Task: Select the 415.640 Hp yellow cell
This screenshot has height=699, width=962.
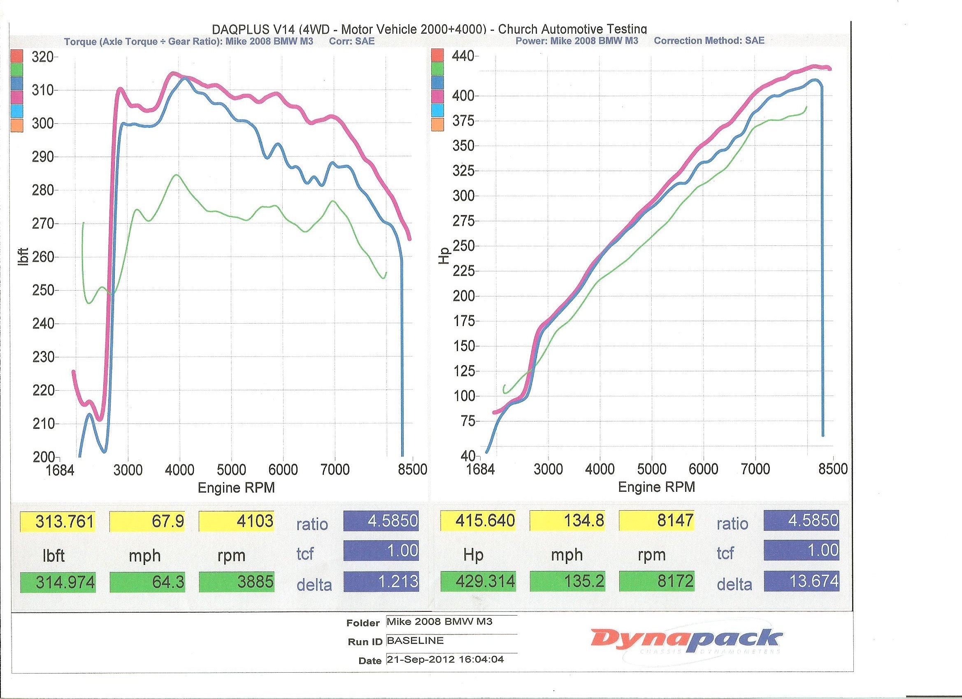Action: pyautogui.click(x=478, y=521)
